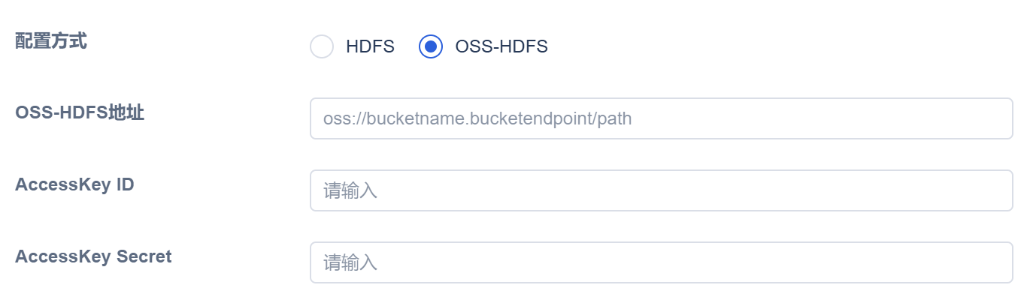Focus the OSS-HDFS地址 input field

(662, 118)
